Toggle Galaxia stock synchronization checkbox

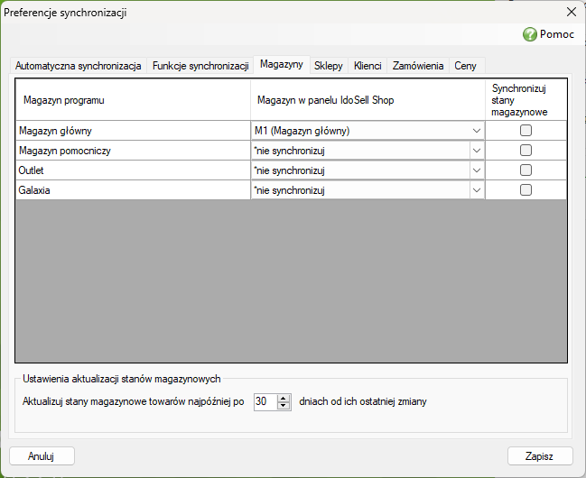(x=526, y=189)
